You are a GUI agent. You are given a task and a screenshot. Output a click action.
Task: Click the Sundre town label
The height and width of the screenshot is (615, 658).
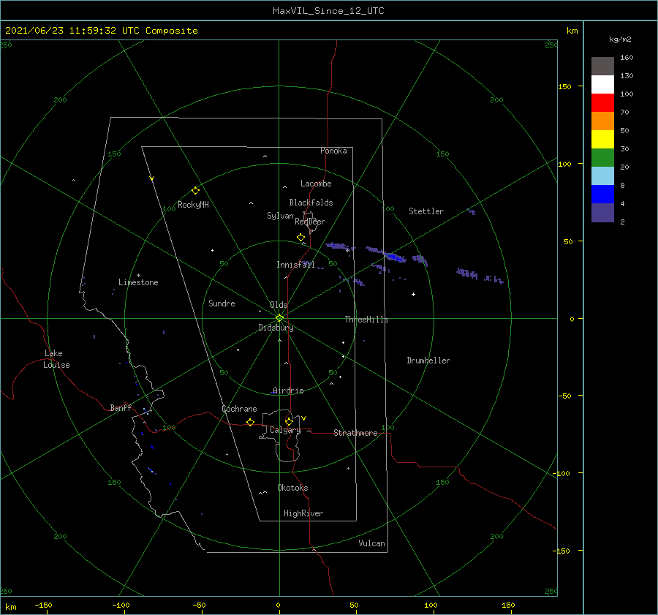[222, 303]
